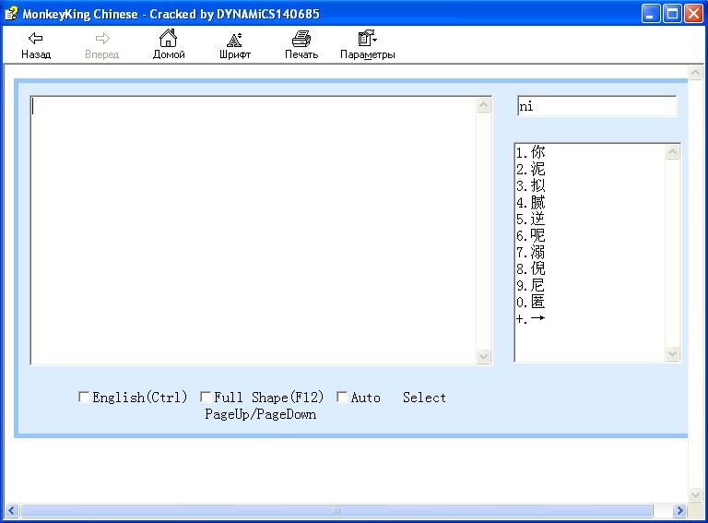
Task: Select candidate 0. 匿
Action: point(531,302)
